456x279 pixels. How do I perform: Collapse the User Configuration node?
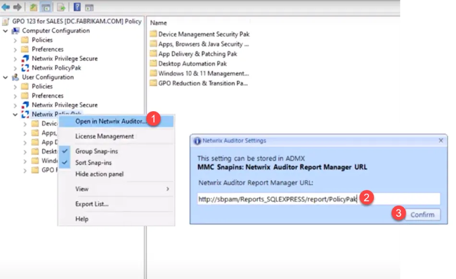click(5, 77)
